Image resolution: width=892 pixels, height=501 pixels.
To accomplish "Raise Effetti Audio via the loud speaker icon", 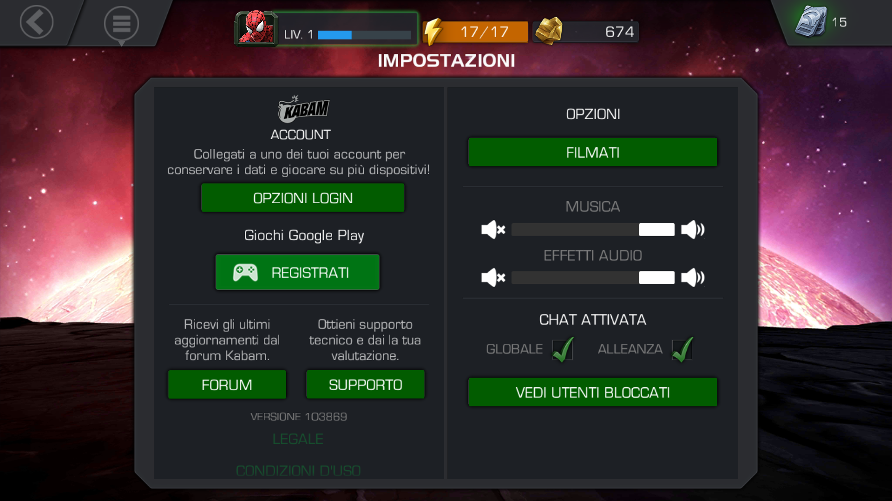I will point(693,277).
